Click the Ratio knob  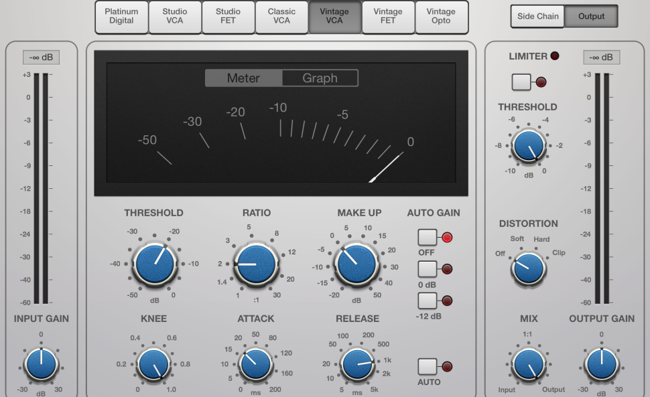255,264
